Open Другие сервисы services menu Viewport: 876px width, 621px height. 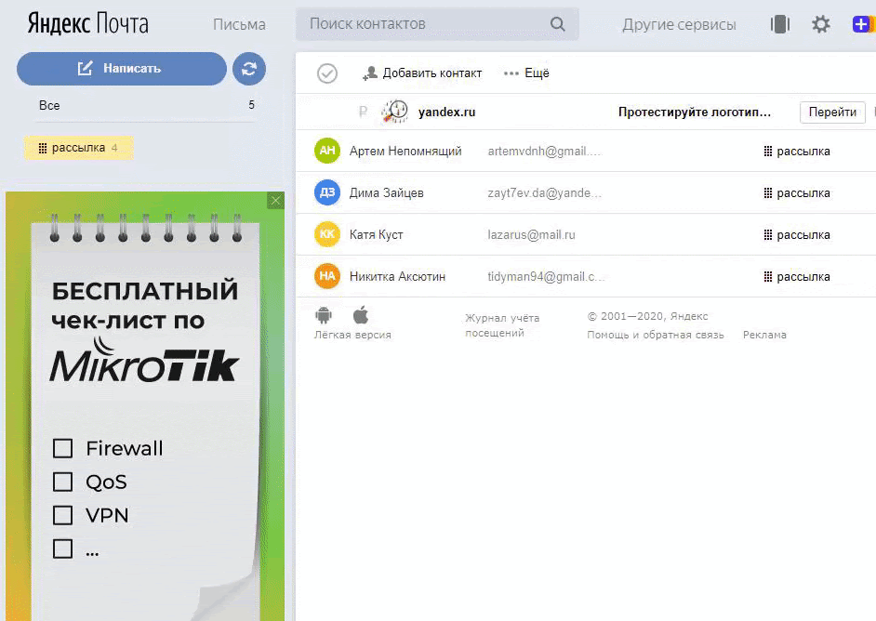[680, 24]
